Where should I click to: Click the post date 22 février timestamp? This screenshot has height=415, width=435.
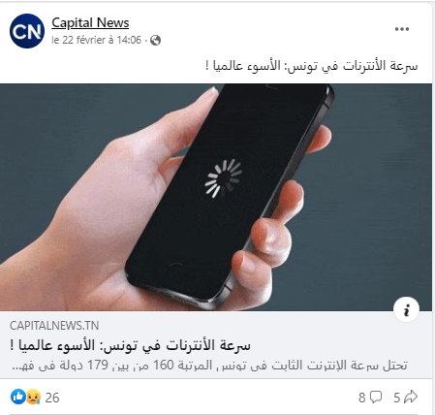97,40
